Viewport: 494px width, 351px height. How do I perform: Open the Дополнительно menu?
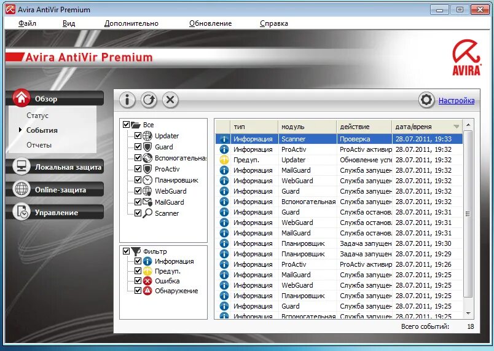click(x=131, y=23)
